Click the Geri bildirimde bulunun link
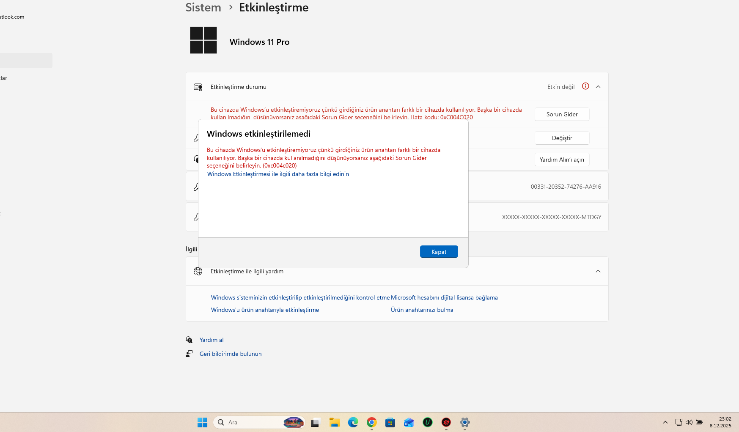This screenshot has height=432, width=739. click(231, 354)
